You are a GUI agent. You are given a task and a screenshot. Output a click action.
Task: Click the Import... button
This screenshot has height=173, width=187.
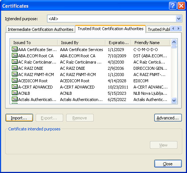coord(19,118)
